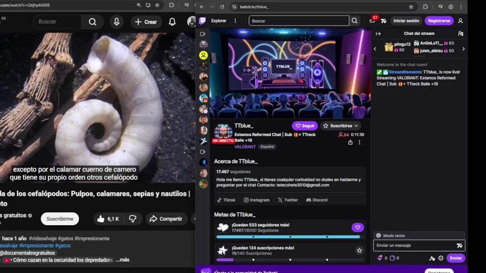Click the gift leaderboard next arrow
This screenshot has width=486, height=273.
click(x=463, y=49)
